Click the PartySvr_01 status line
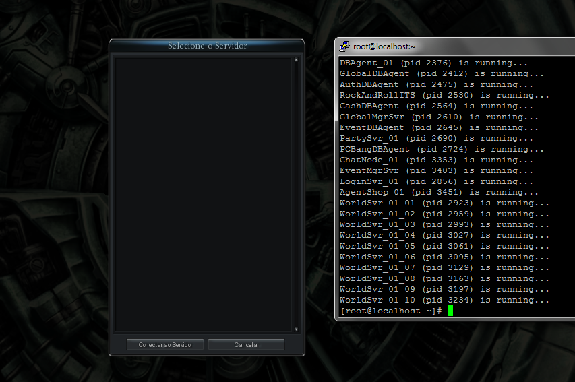 click(436, 138)
